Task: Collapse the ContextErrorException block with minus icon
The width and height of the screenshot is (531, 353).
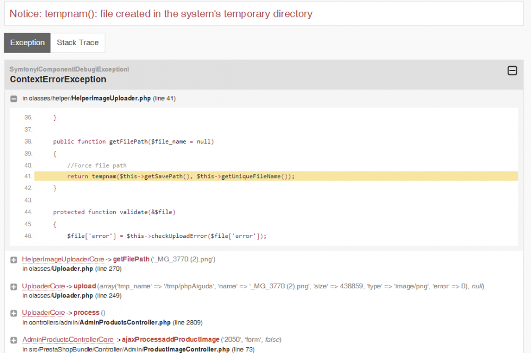Action: [512, 70]
